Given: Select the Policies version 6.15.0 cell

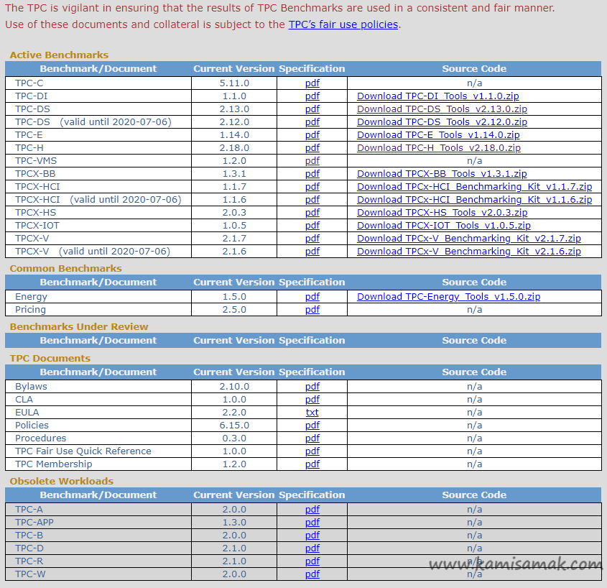Looking at the screenshot, I should 234,426.
